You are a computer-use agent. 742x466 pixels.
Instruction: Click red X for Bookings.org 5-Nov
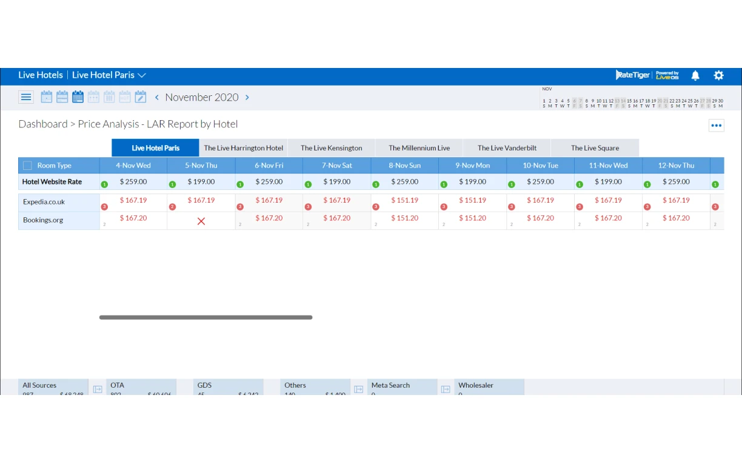201,221
